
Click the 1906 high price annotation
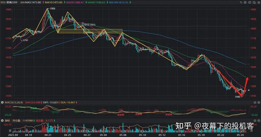coord(52,9)
